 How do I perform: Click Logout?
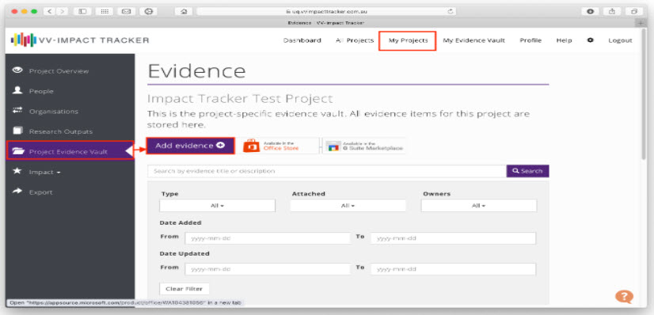click(620, 40)
